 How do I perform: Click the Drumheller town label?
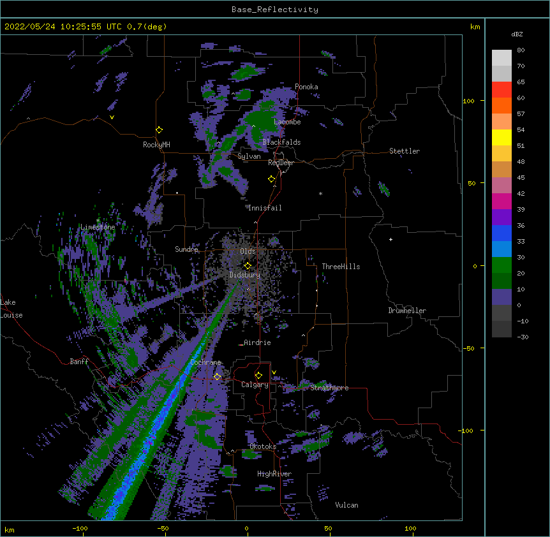407,311
